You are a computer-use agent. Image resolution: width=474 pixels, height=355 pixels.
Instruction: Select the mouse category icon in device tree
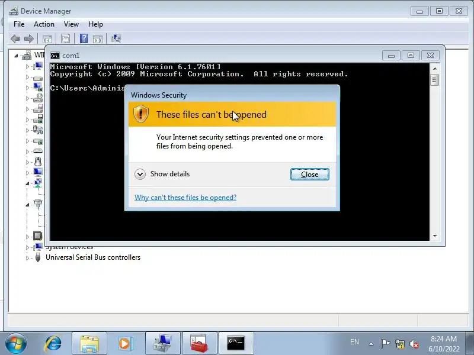tap(38, 162)
